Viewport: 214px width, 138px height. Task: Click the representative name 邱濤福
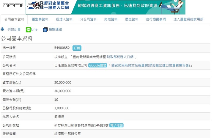[59, 117]
